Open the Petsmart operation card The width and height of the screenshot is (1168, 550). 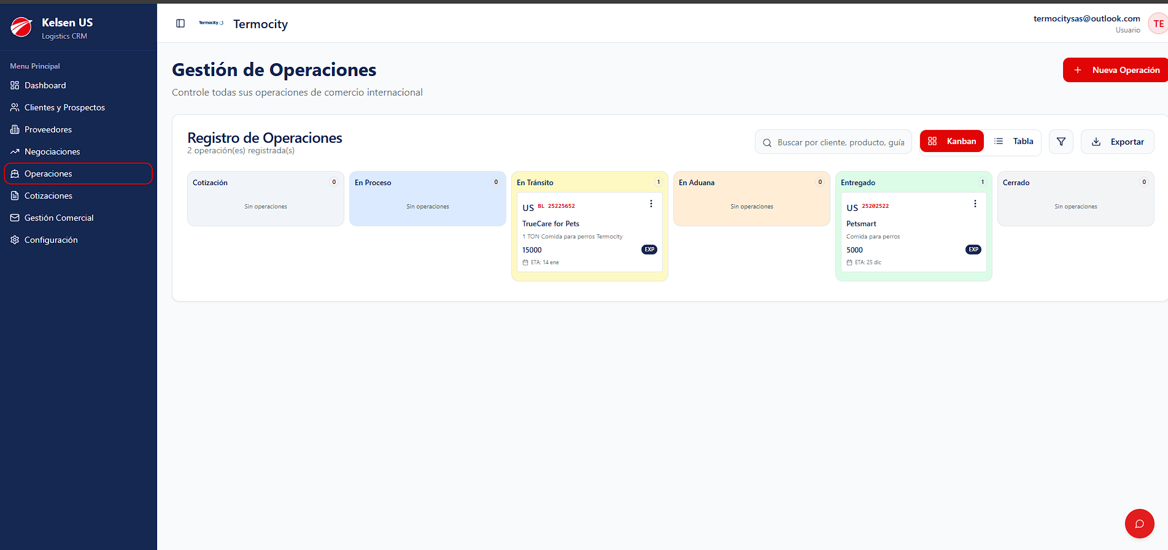pyautogui.click(x=914, y=232)
